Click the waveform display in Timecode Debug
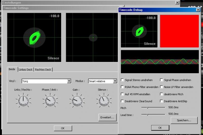 160,62
